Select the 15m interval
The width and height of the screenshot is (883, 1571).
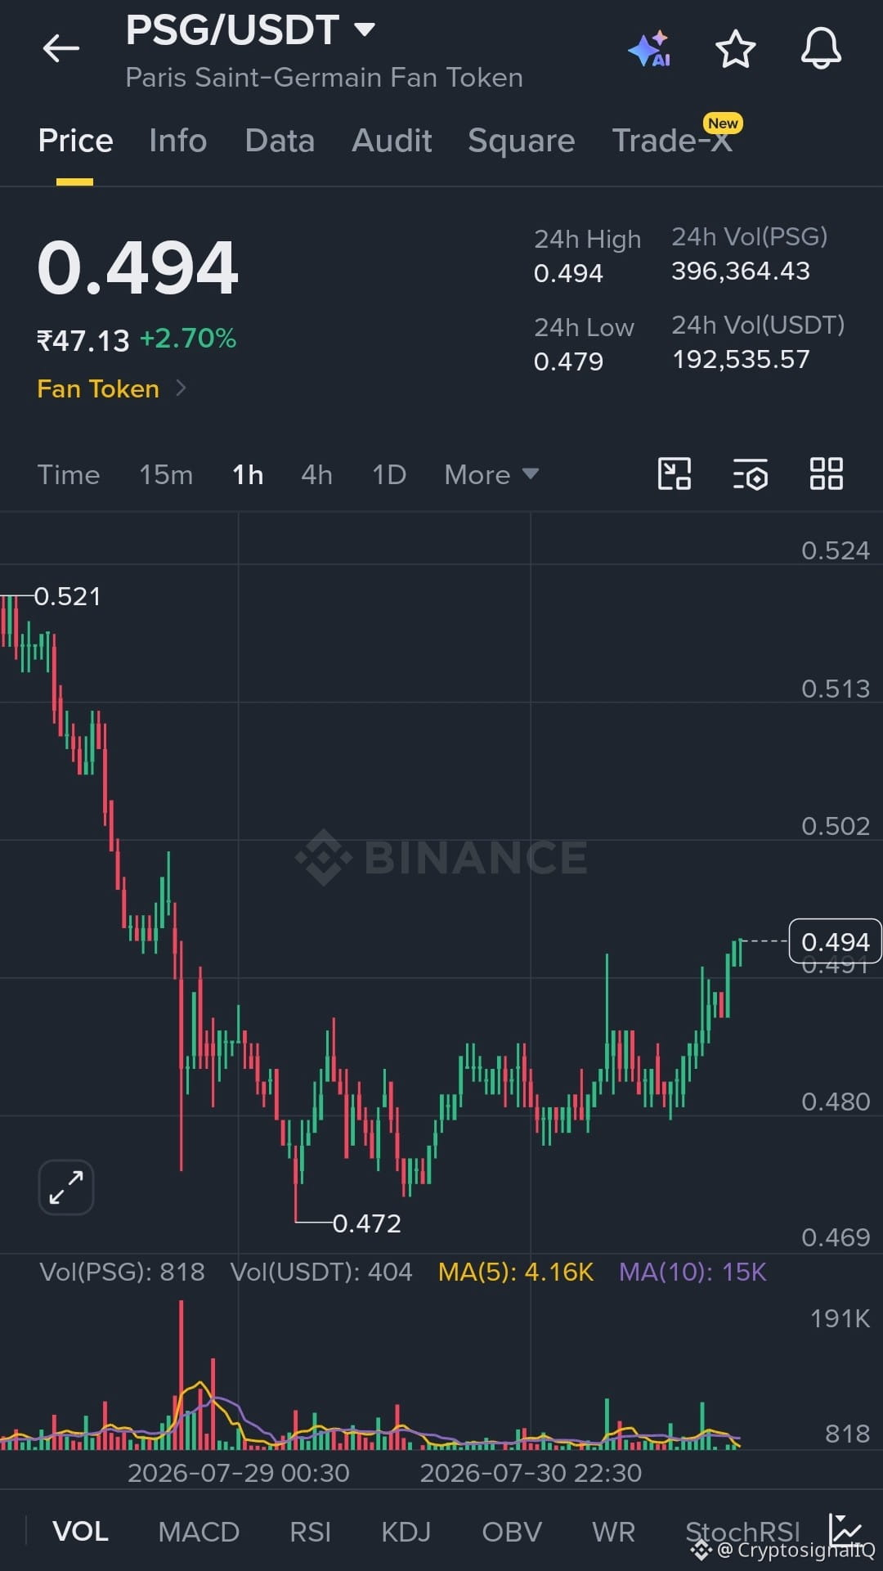click(166, 474)
